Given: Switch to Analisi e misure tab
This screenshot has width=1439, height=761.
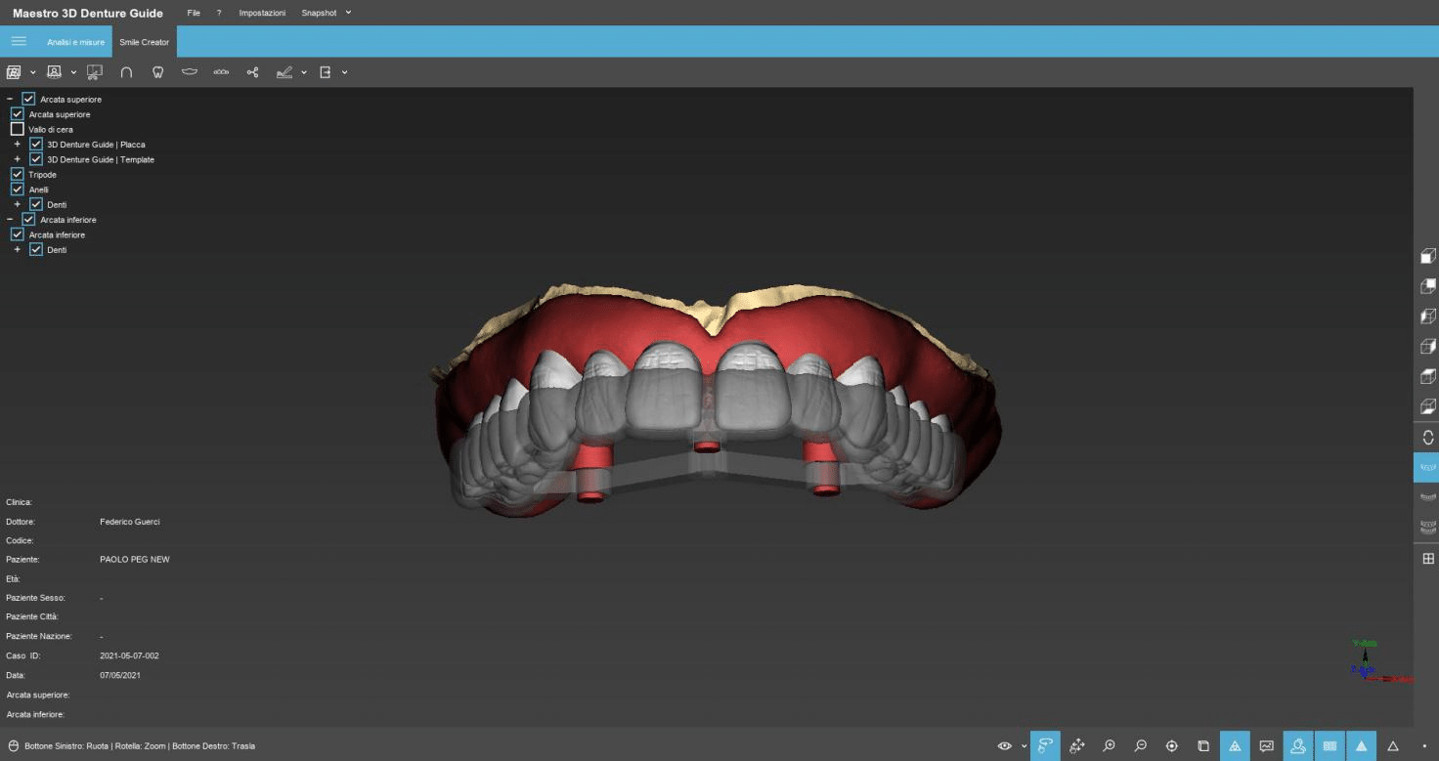Looking at the screenshot, I should (x=75, y=42).
